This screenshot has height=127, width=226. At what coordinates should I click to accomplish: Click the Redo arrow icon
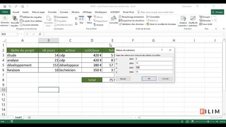coord(16,6)
